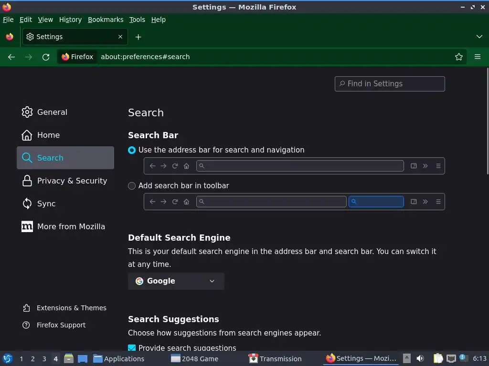Open the volume speaker icon in system tray
The width and height of the screenshot is (489, 366).
click(420, 358)
